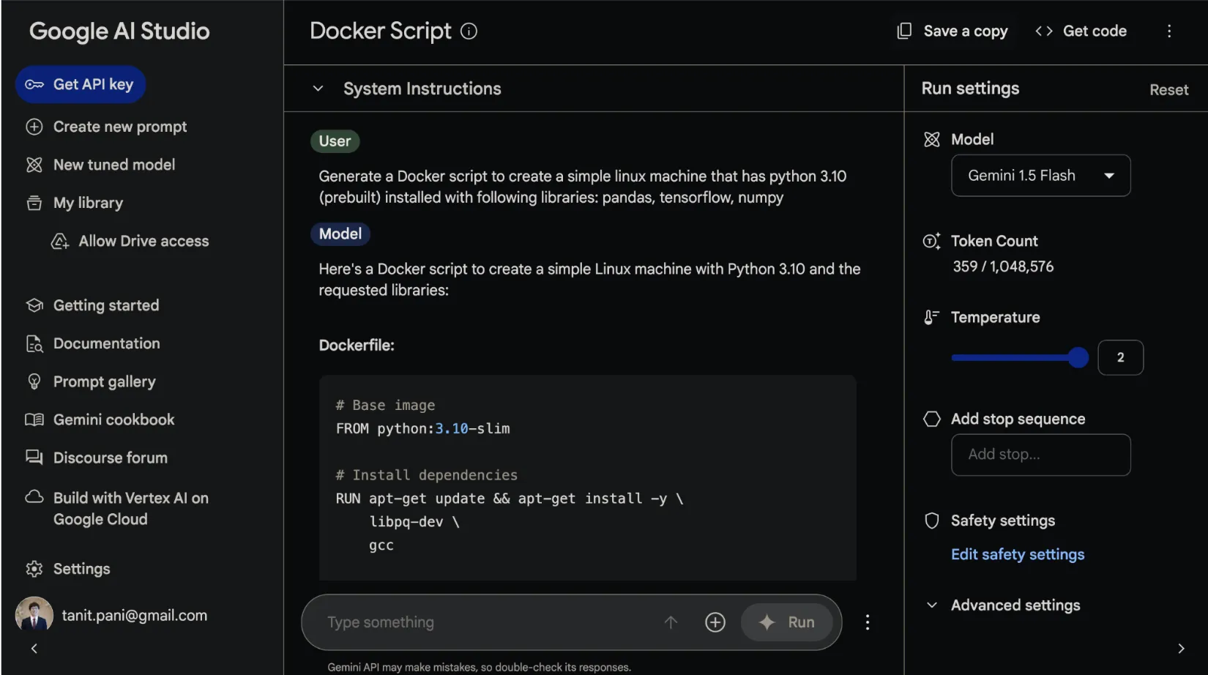Open Build with Vertex AI on Google Cloud

(131, 508)
